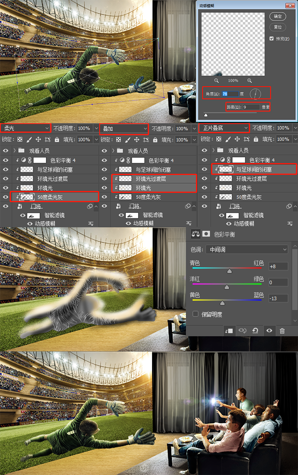This screenshot has height=475, width=298.
Task: Hide 环境光过渡层 layer in 叠加 panel
Action: 105,179
